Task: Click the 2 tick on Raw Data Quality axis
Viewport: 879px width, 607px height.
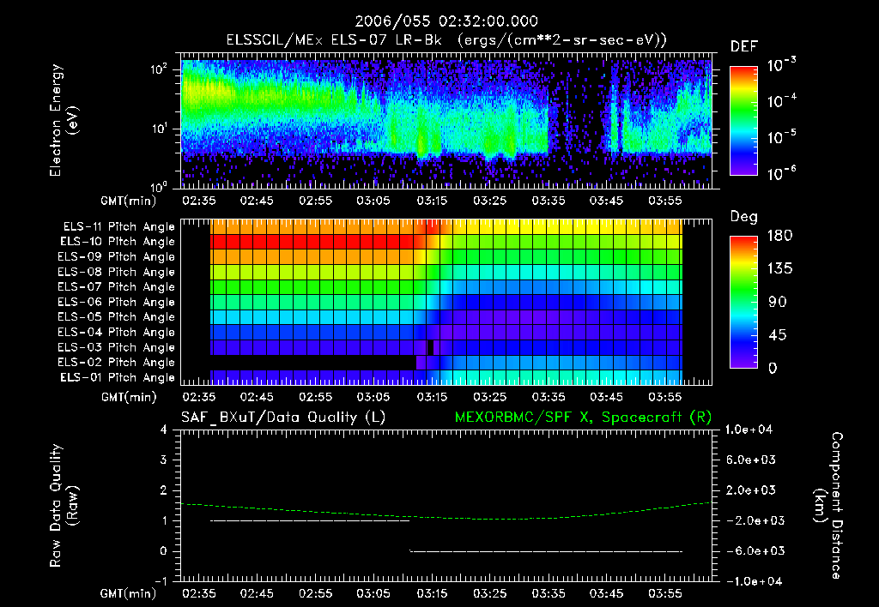Action: tap(164, 490)
